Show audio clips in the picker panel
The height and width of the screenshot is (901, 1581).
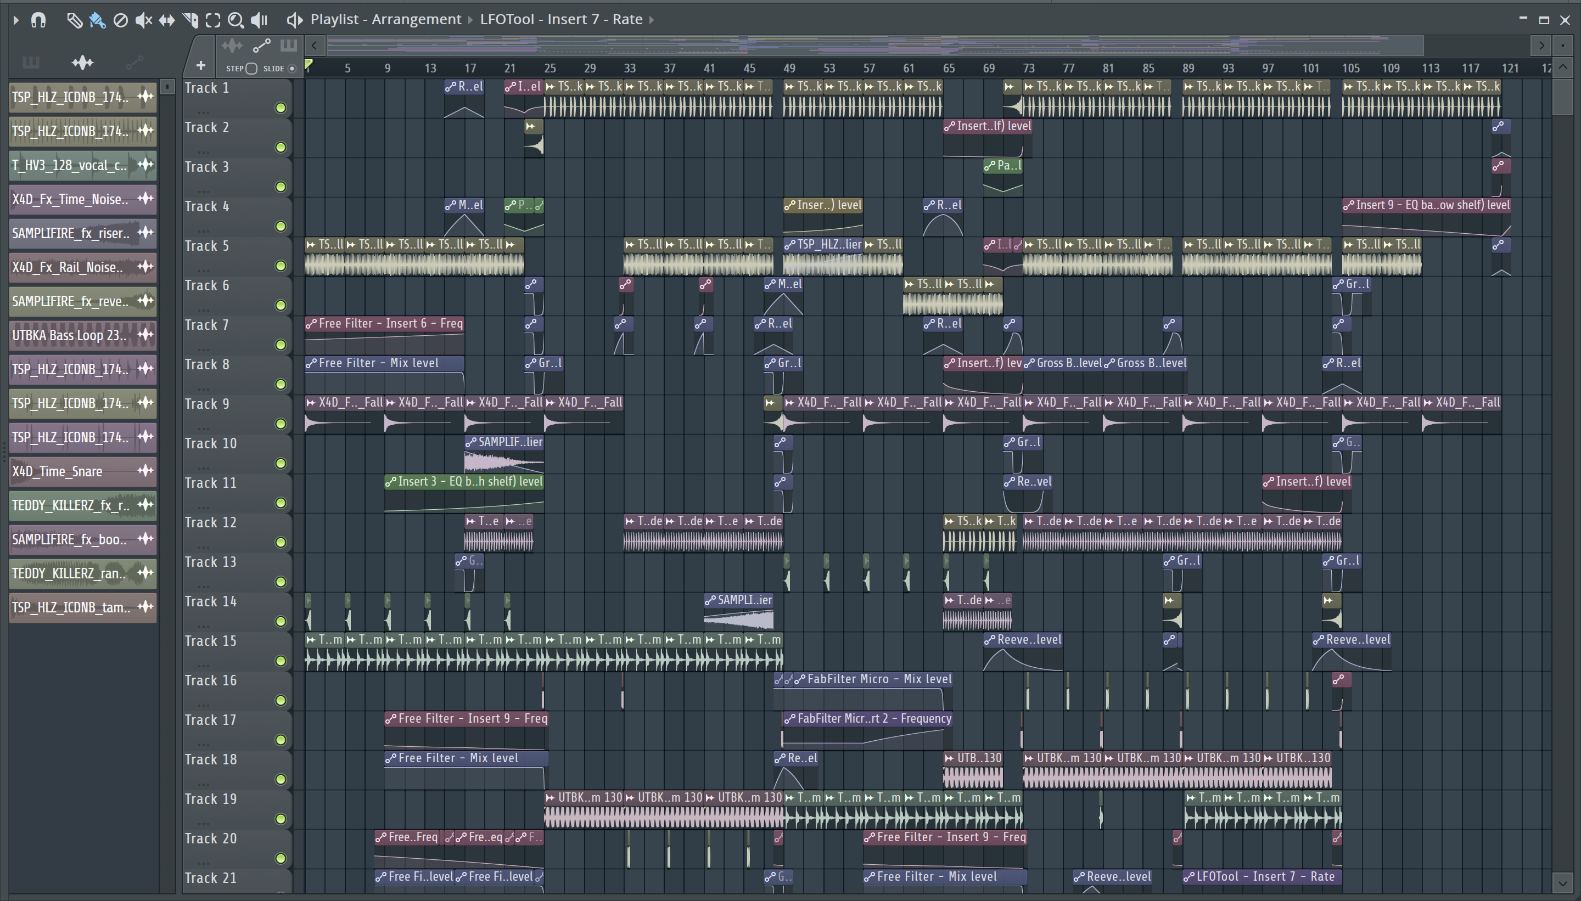pyautogui.click(x=82, y=62)
